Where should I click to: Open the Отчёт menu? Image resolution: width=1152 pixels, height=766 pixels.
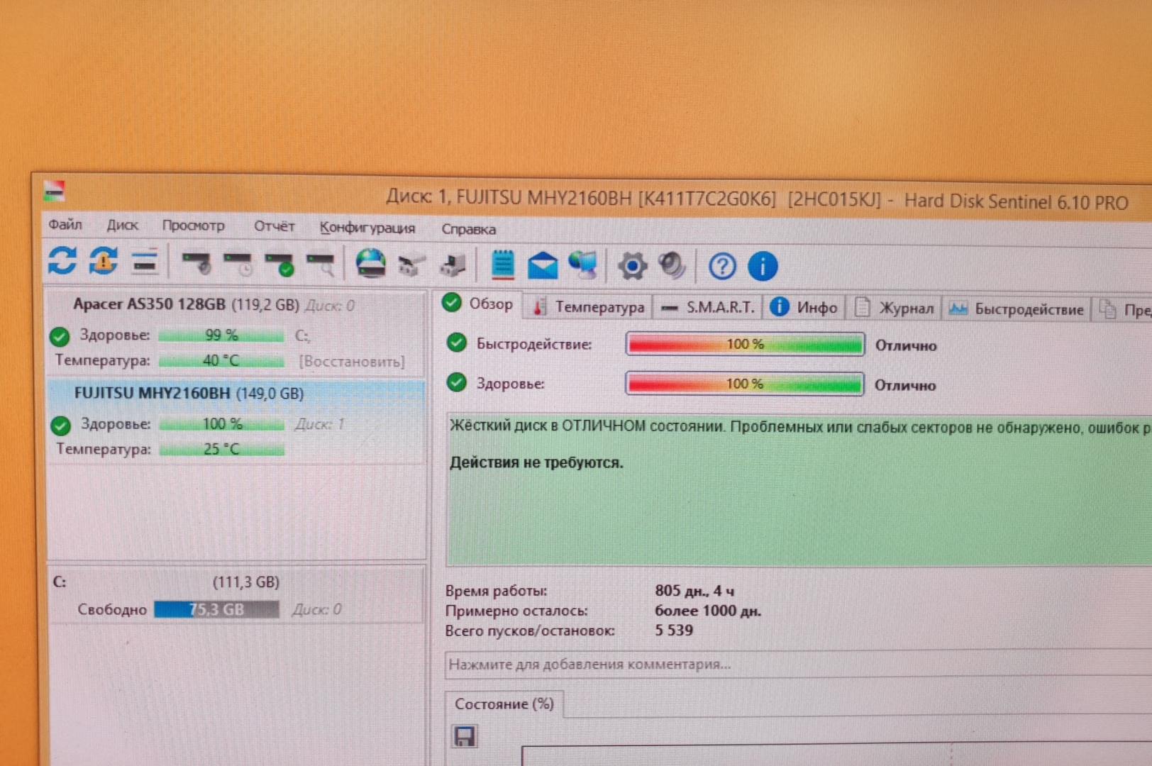coord(274,226)
